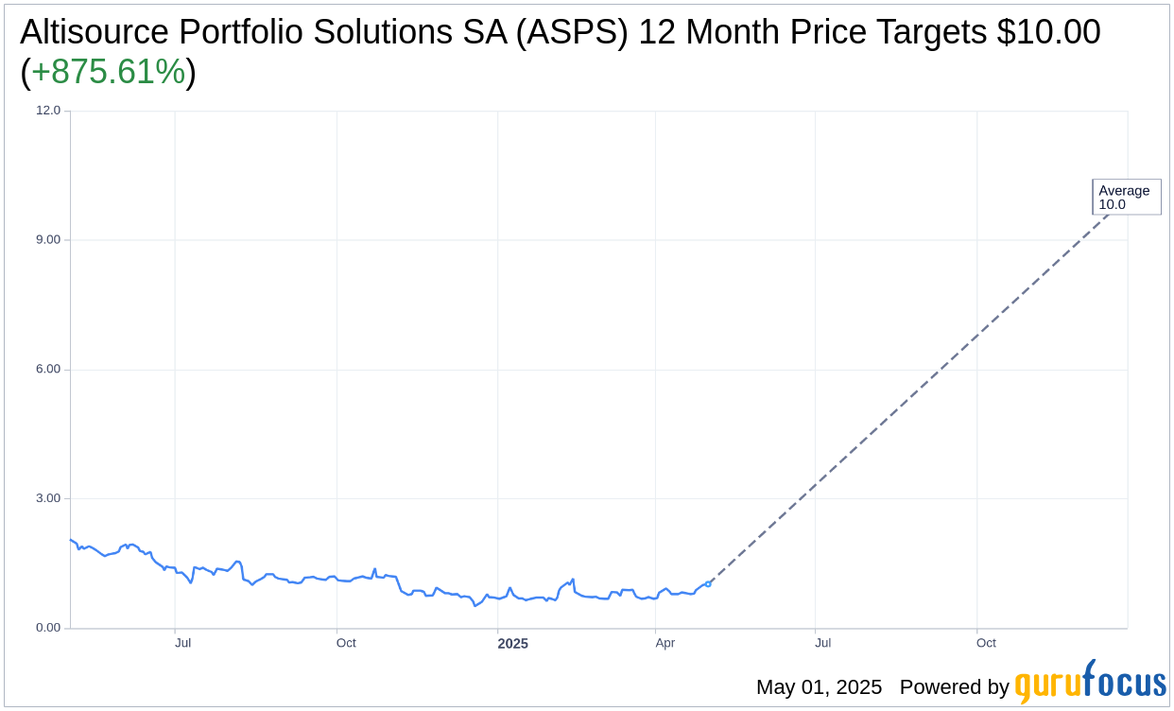Image resolution: width=1174 pixels, height=711 pixels.
Task: Click the Average 10.0 price target label
Action: [1126, 197]
